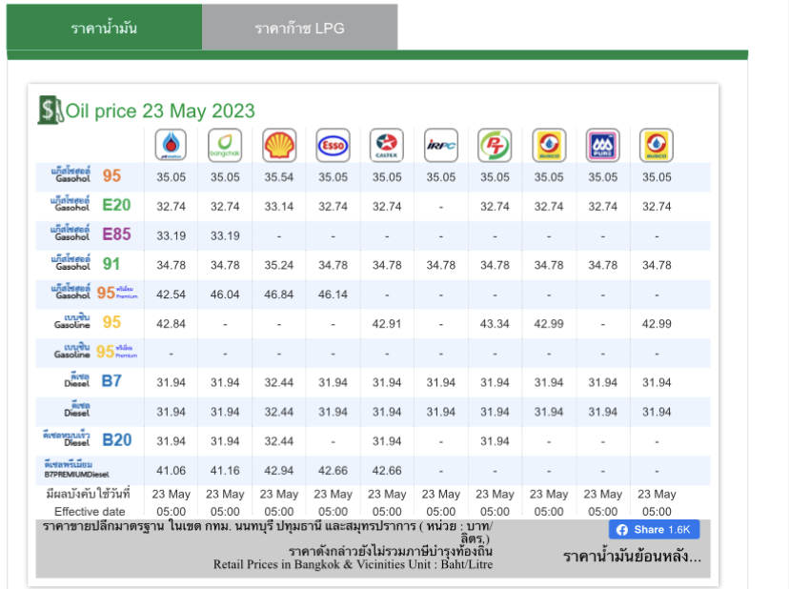Select PTT E85 price 33.19
The image size is (789, 589).
(x=172, y=235)
